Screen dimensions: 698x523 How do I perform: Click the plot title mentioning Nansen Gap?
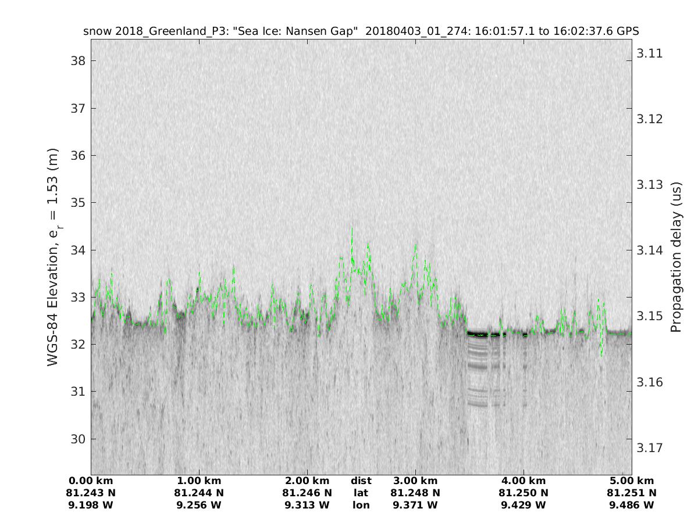(361, 31)
